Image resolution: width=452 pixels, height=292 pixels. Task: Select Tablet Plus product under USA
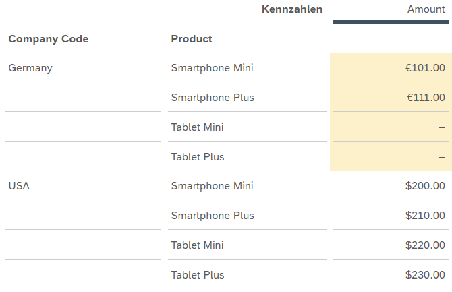(x=198, y=275)
